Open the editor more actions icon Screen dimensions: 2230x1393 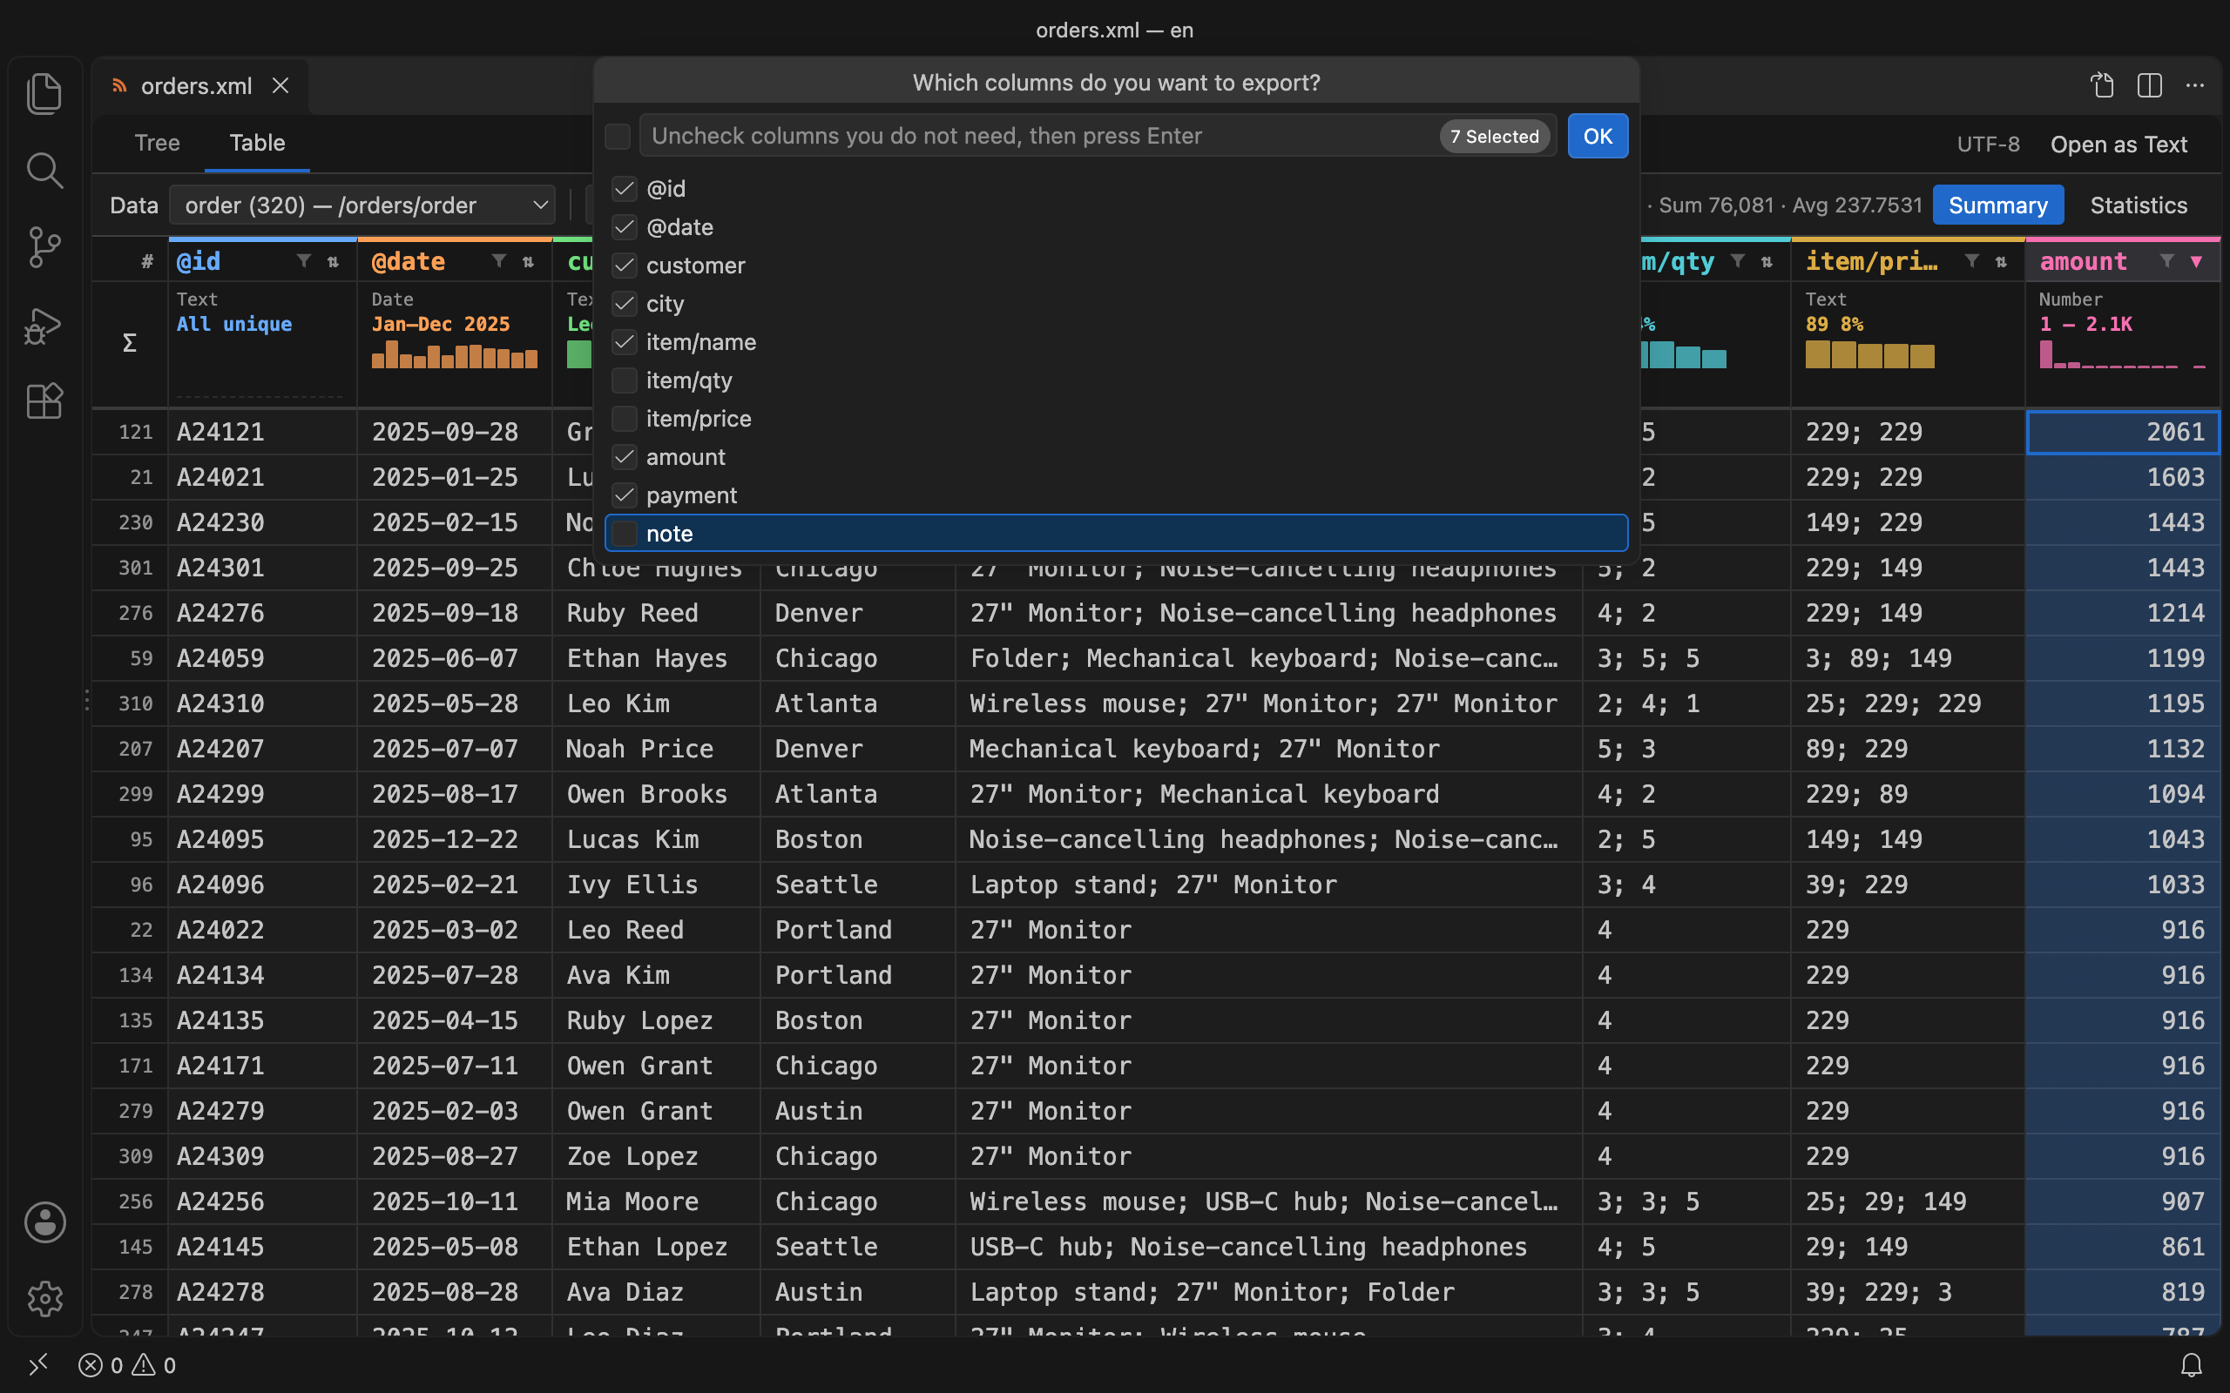point(2195,85)
